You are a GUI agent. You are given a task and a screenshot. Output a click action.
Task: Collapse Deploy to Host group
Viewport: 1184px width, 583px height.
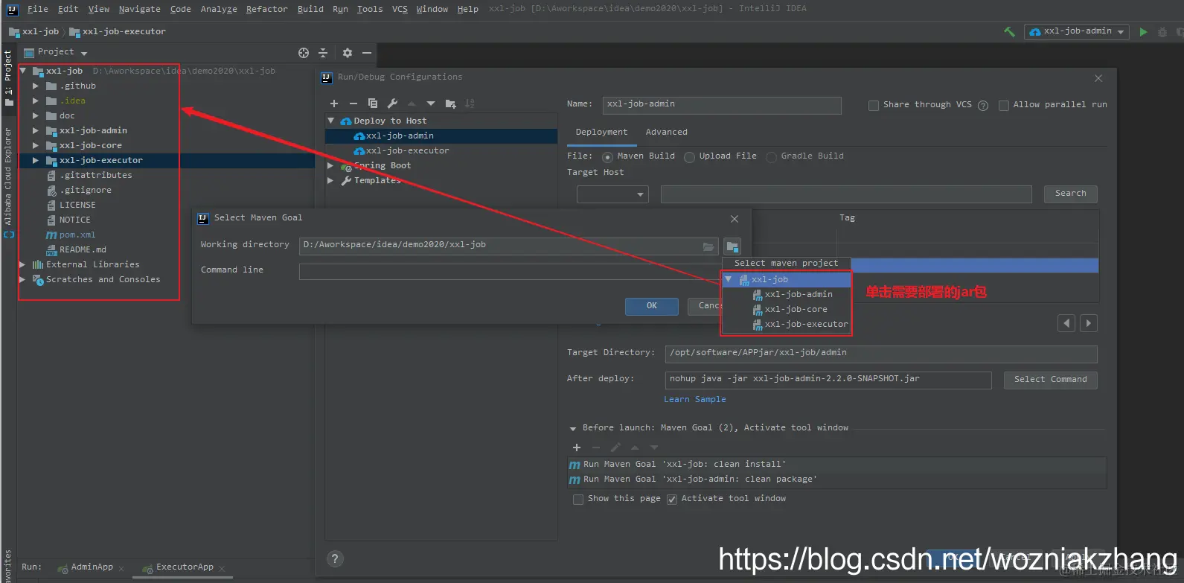[331, 120]
